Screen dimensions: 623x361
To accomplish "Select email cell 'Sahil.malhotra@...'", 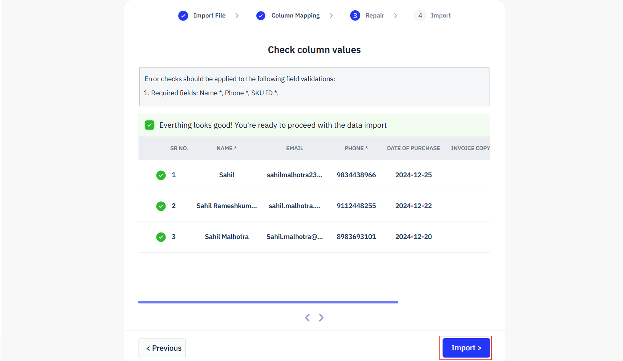I will (295, 237).
